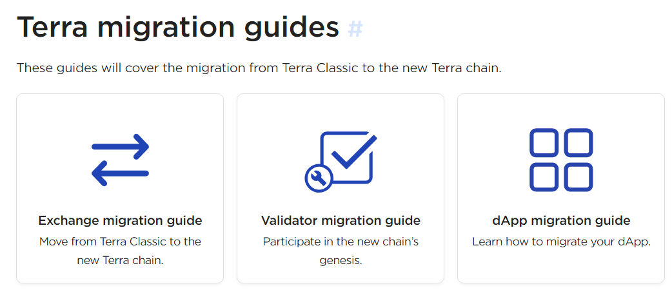Image resolution: width=672 pixels, height=295 pixels.
Task: Click the top-left square of dApp icon
Action: pyautogui.click(x=544, y=142)
